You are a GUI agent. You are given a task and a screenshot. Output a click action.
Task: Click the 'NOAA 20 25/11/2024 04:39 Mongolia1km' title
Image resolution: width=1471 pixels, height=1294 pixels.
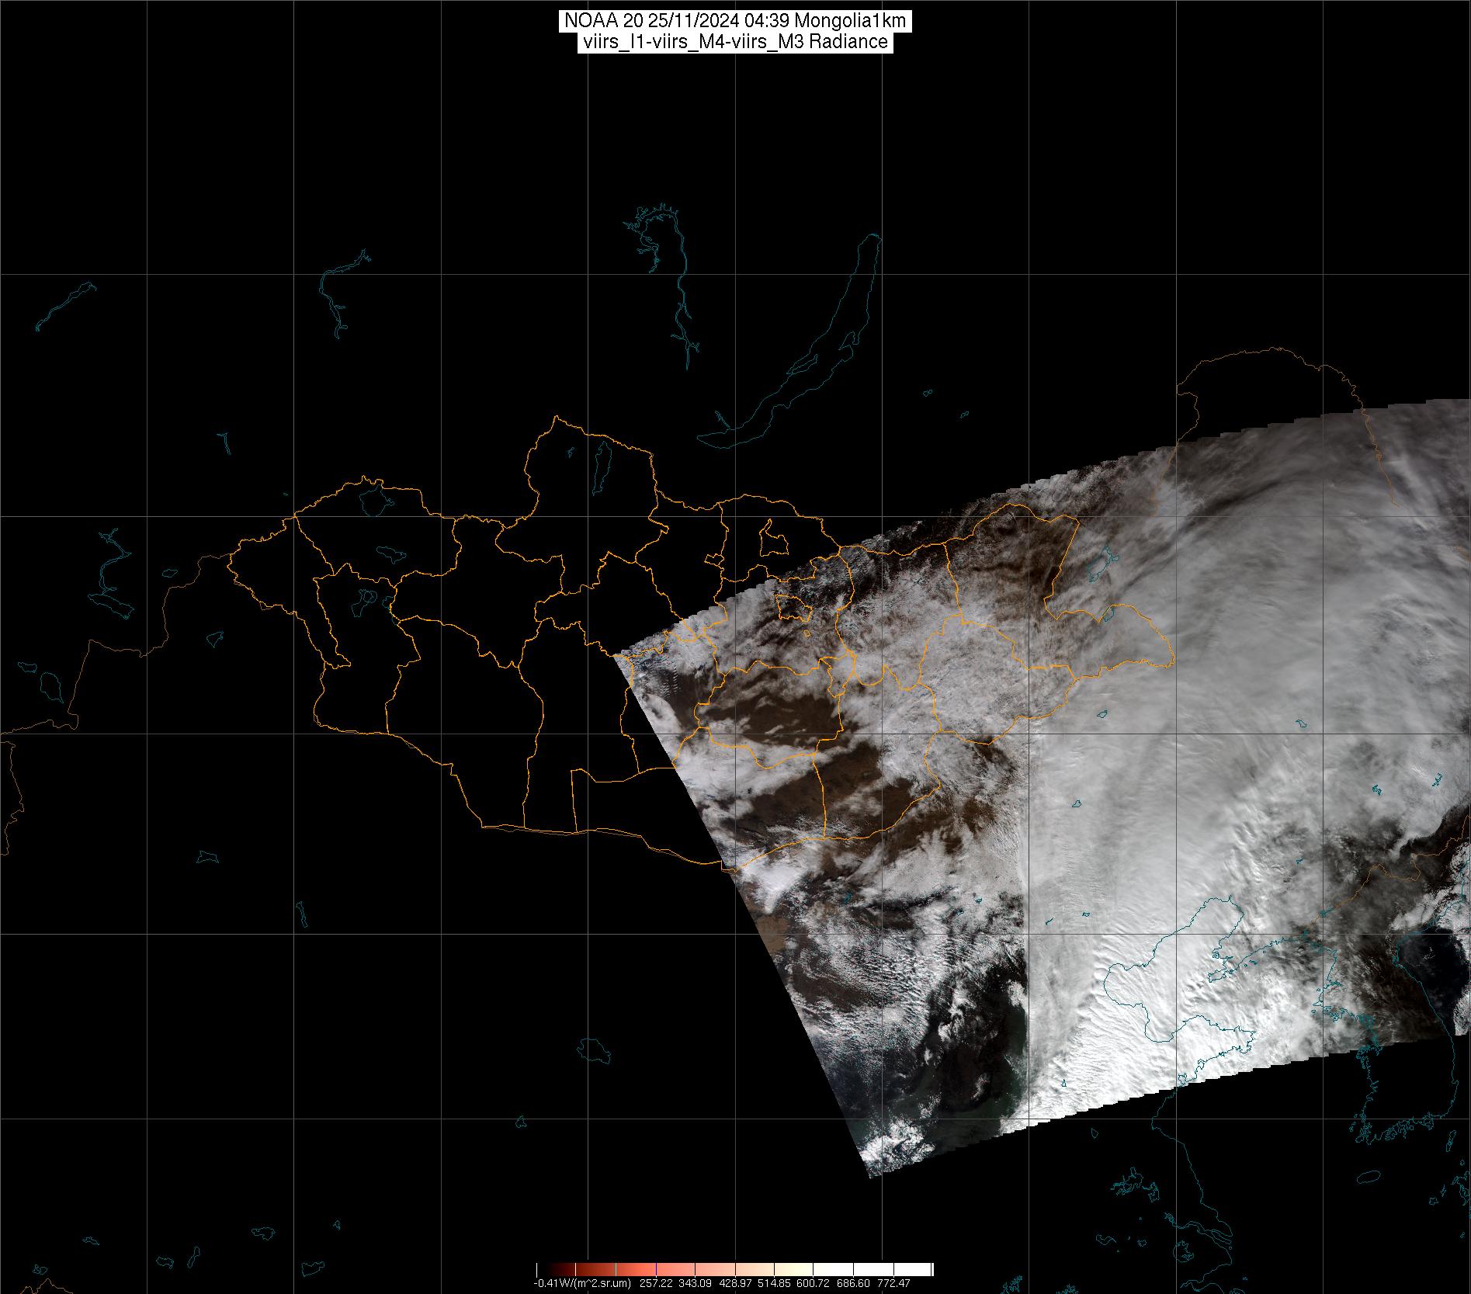point(735,21)
